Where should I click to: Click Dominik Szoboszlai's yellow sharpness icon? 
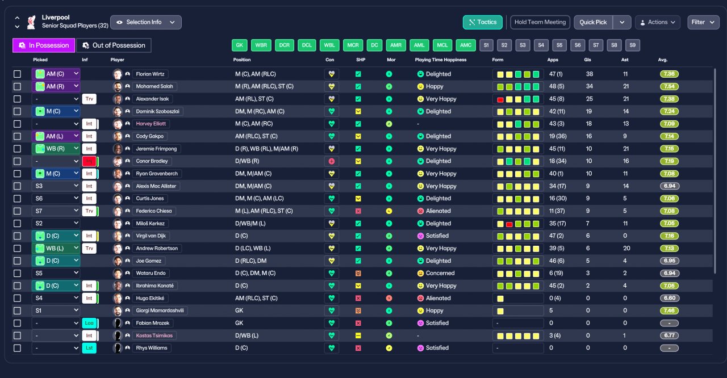pyautogui.click(x=358, y=111)
